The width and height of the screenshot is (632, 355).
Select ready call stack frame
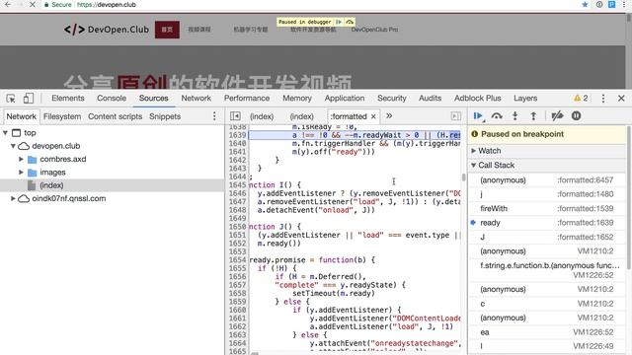coord(546,223)
